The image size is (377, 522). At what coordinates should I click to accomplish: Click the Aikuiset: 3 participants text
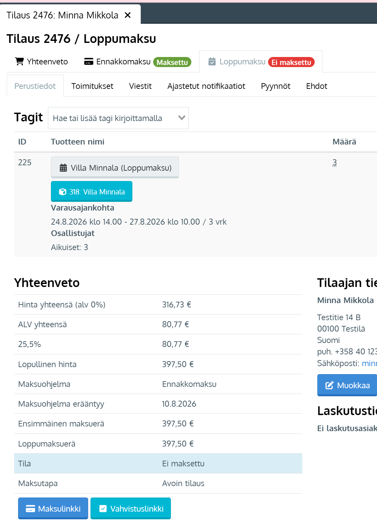69,247
